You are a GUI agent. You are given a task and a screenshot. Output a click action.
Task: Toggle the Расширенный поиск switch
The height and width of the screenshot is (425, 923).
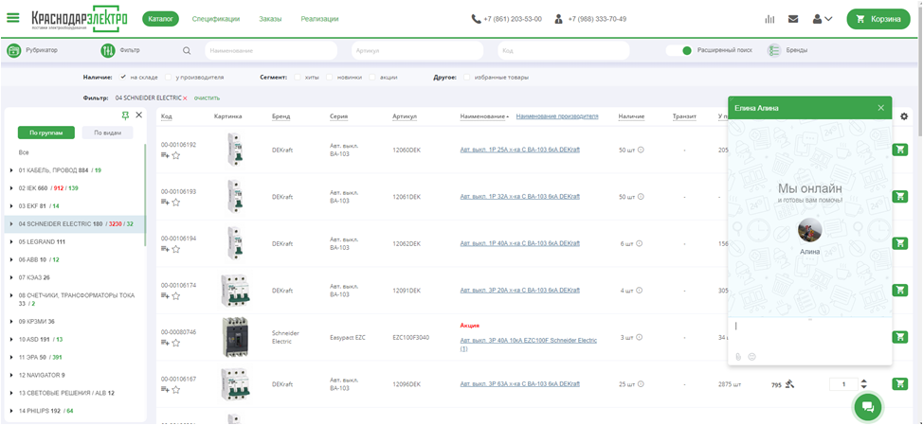(x=679, y=50)
